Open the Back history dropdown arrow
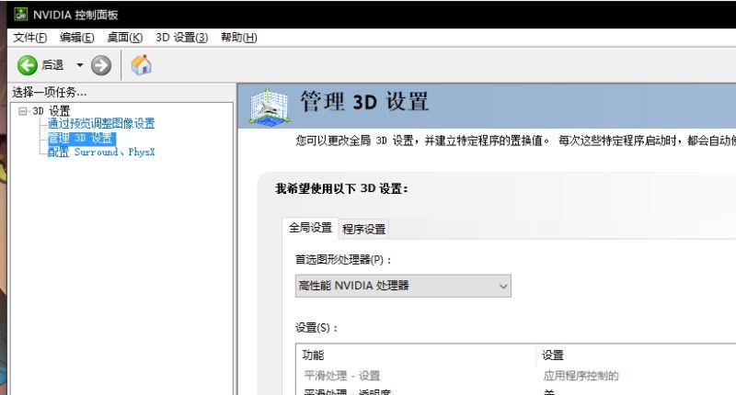Image resolution: width=736 pixels, height=395 pixels. click(x=80, y=65)
